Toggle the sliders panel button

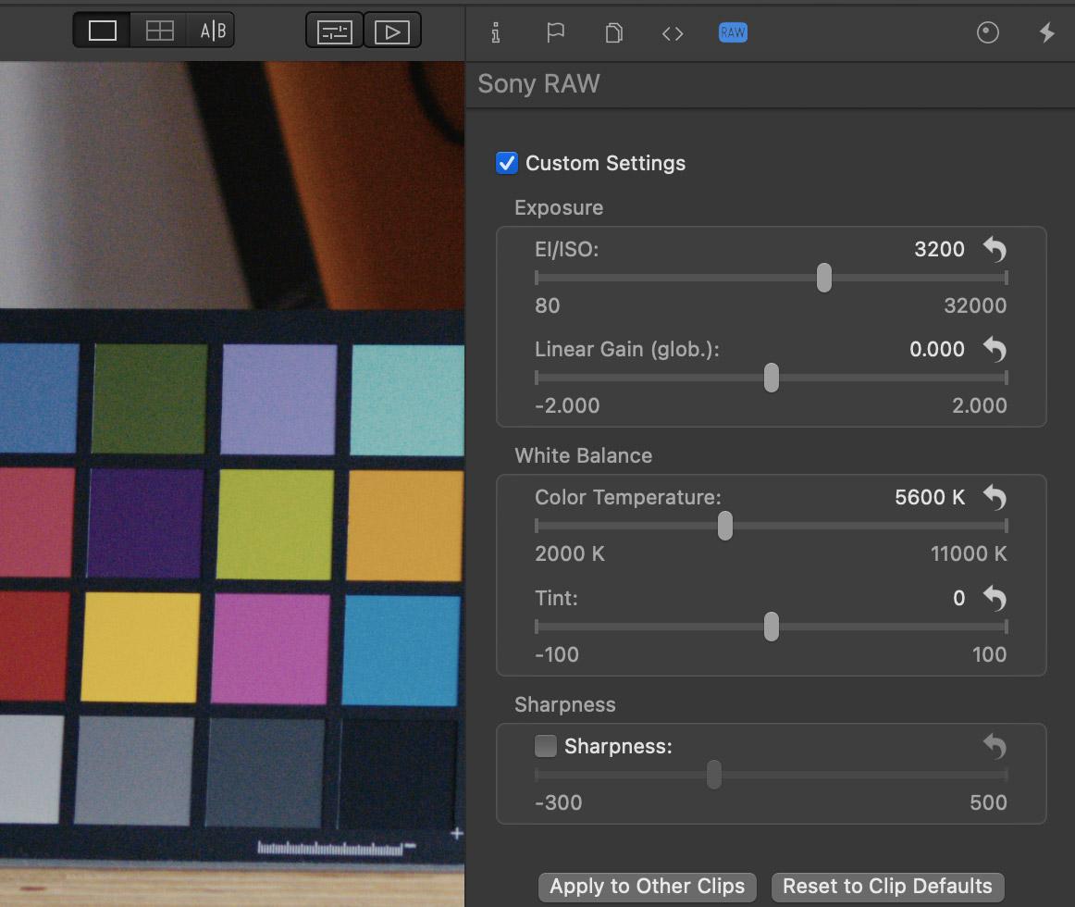[335, 31]
